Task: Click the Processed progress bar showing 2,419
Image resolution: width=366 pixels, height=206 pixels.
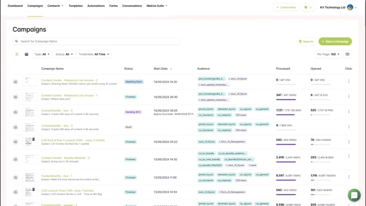Action: click(x=286, y=162)
